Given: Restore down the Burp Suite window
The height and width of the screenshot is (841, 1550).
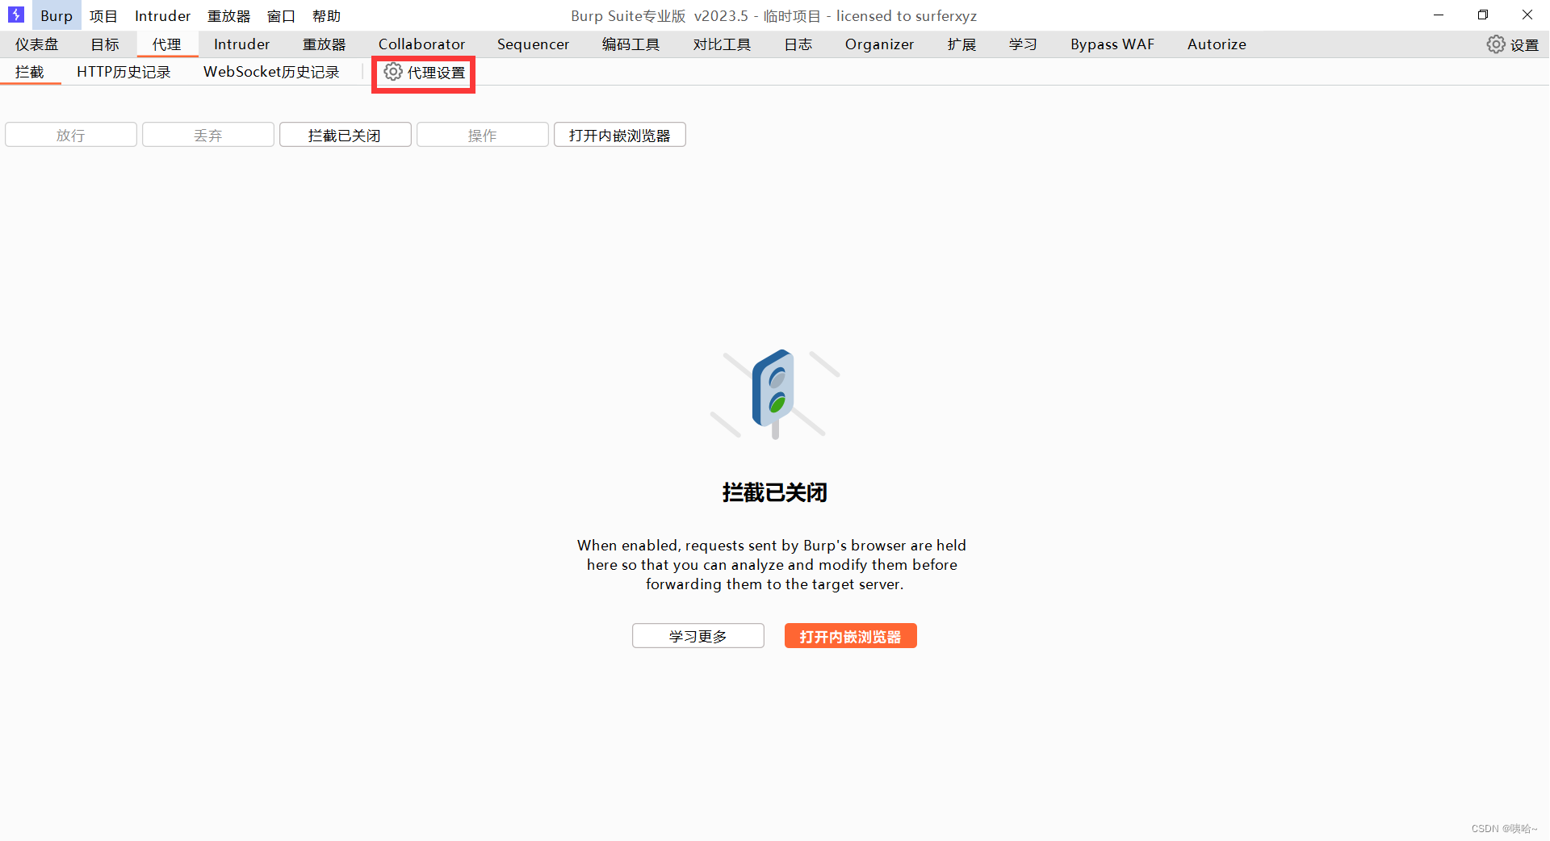Looking at the screenshot, I should (1483, 15).
